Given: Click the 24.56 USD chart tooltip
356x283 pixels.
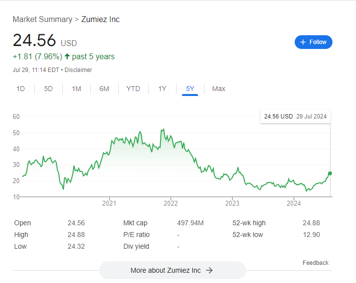Looking at the screenshot, I should [295, 116].
